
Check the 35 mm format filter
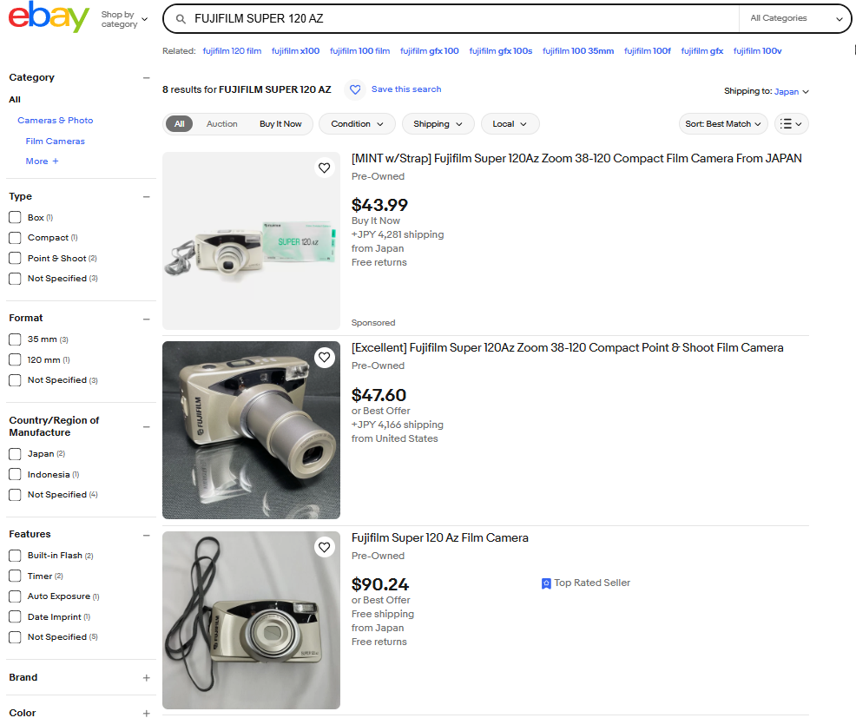click(16, 339)
